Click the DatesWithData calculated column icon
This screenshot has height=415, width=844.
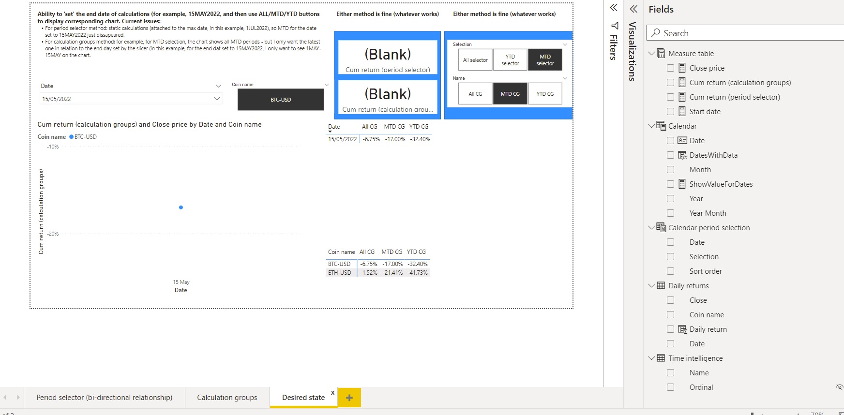pyautogui.click(x=682, y=155)
